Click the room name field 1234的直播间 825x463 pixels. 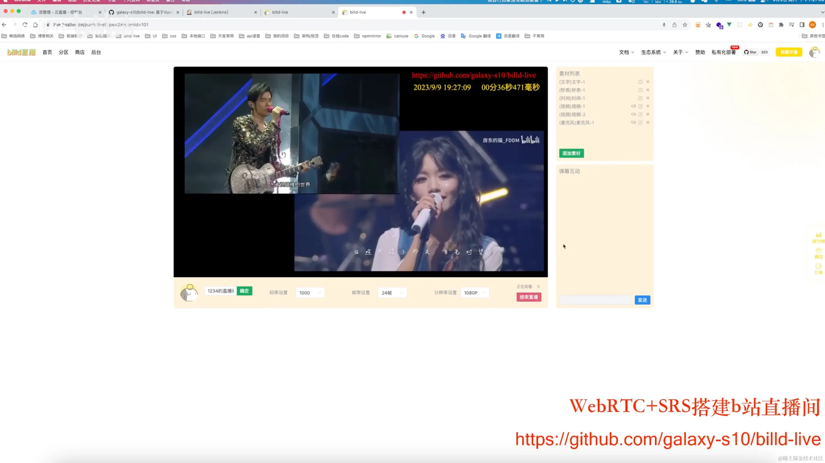(x=221, y=291)
